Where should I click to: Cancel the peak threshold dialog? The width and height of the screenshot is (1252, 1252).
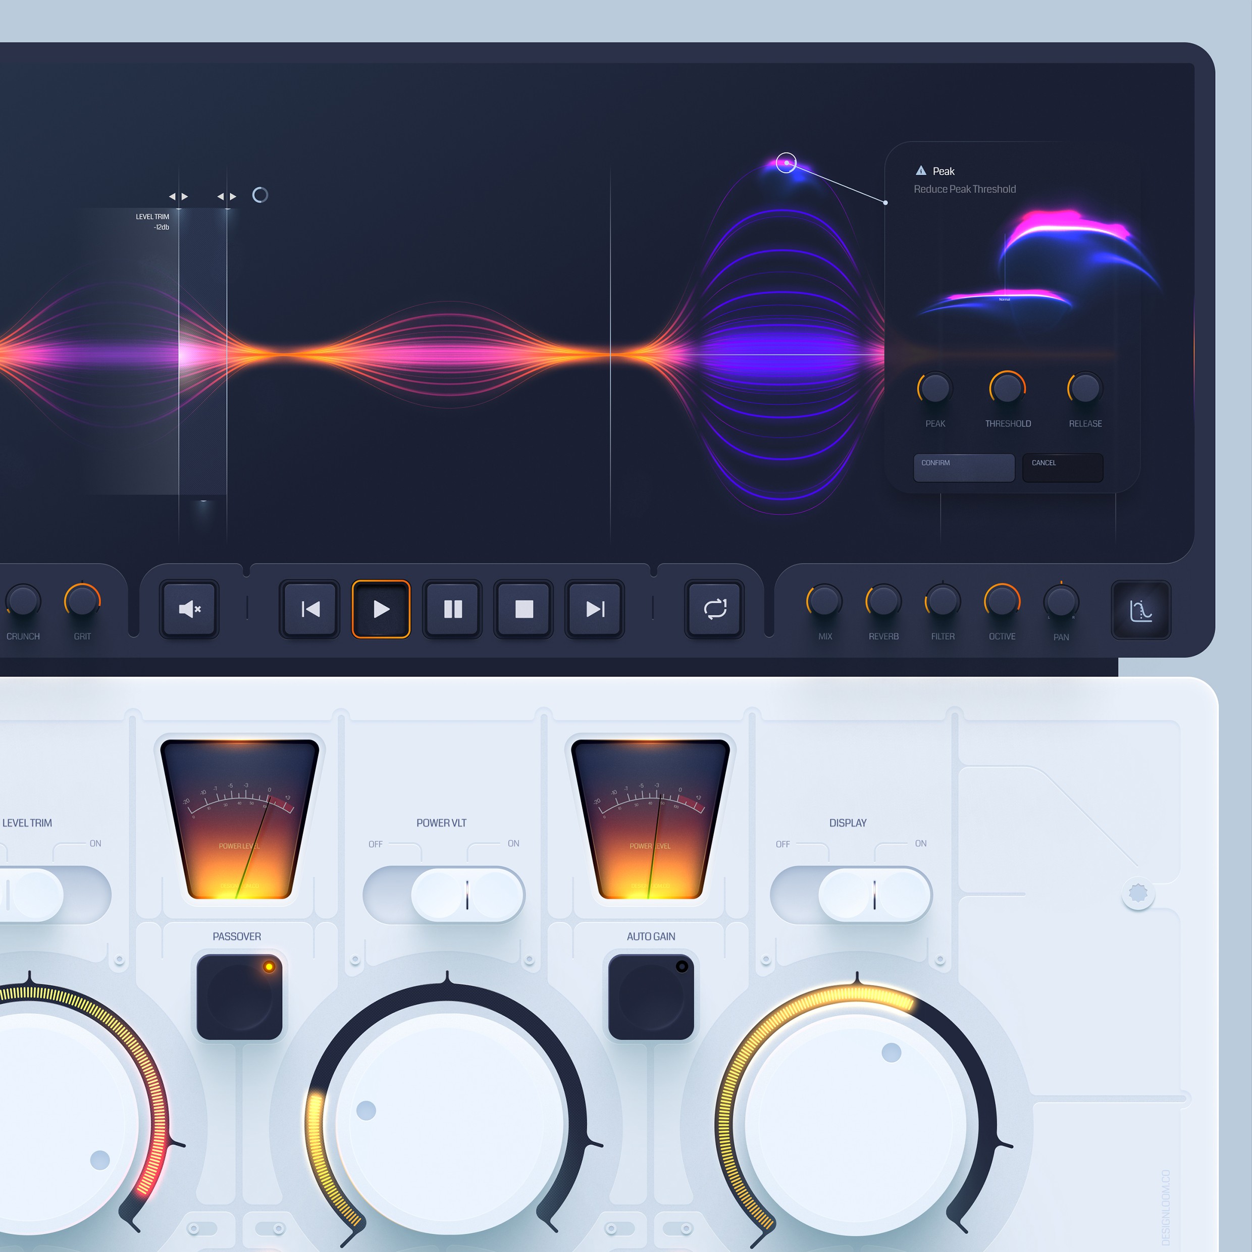[x=1062, y=467]
